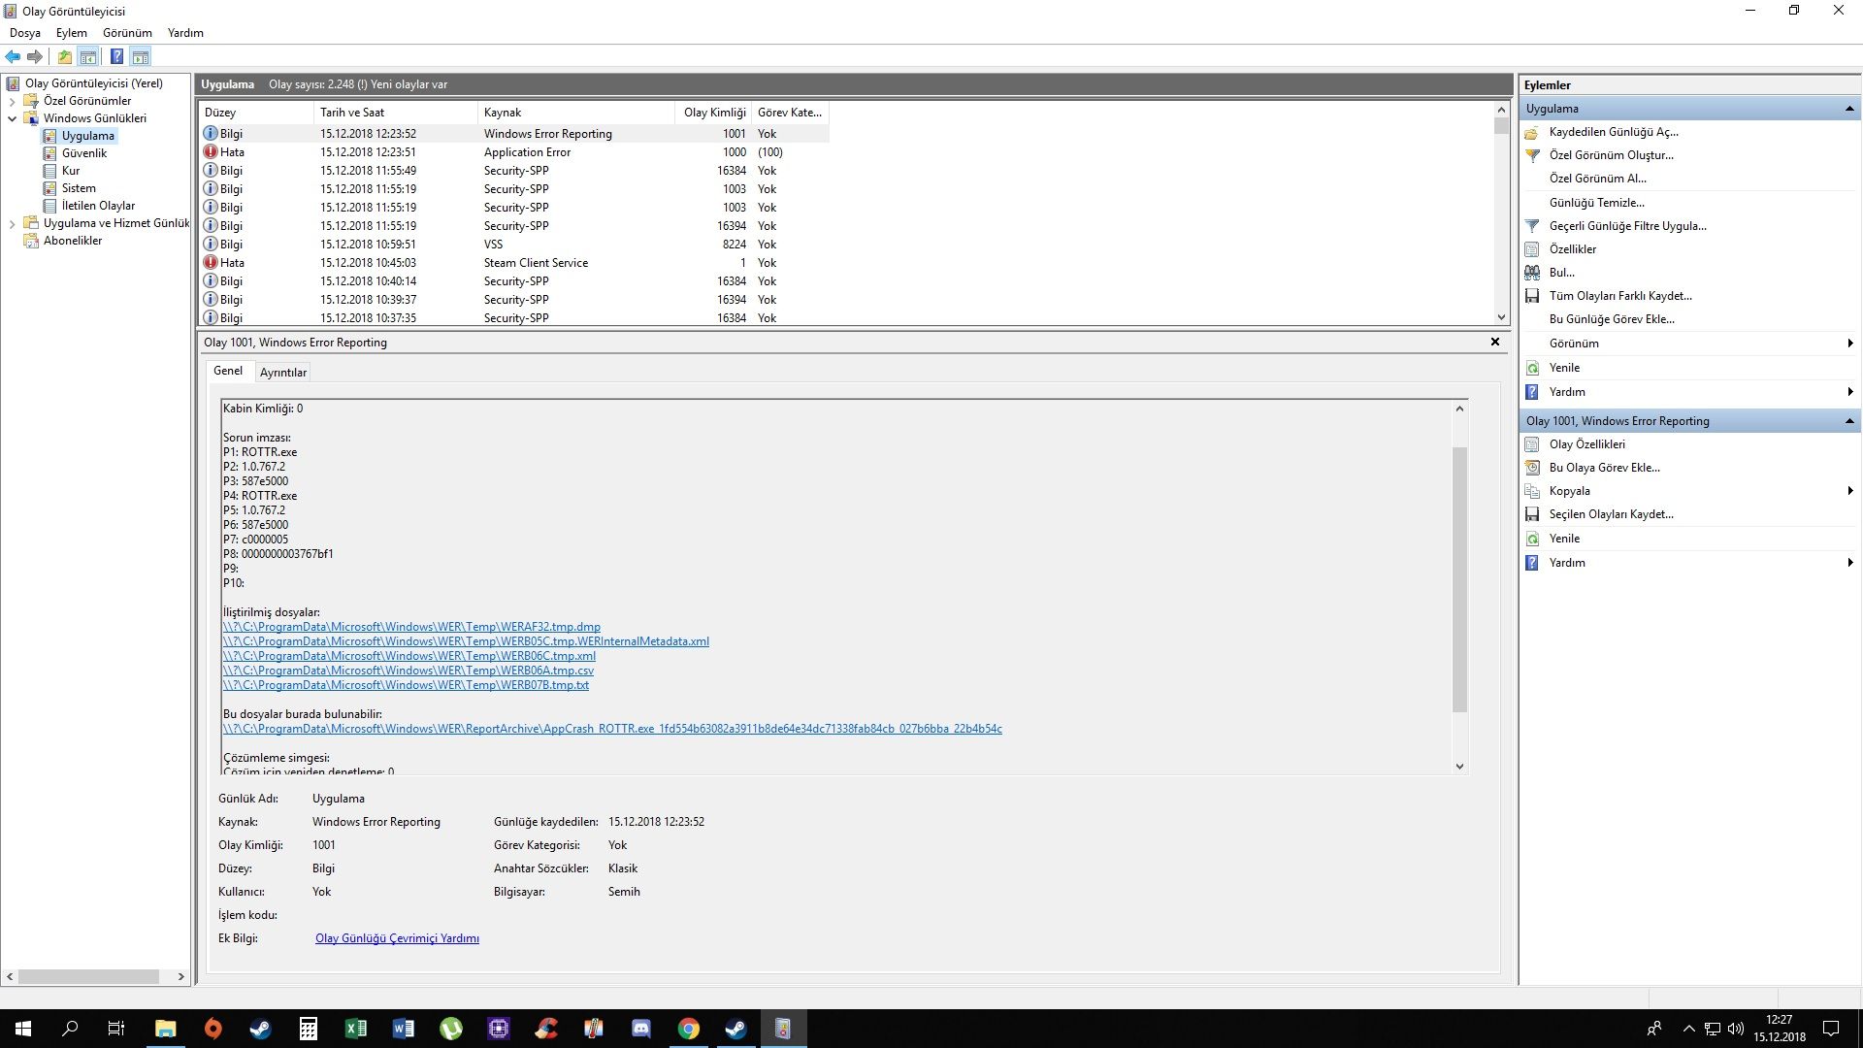Click the blue Help toolbar icon
The width and height of the screenshot is (1863, 1048).
pos(116,57)
